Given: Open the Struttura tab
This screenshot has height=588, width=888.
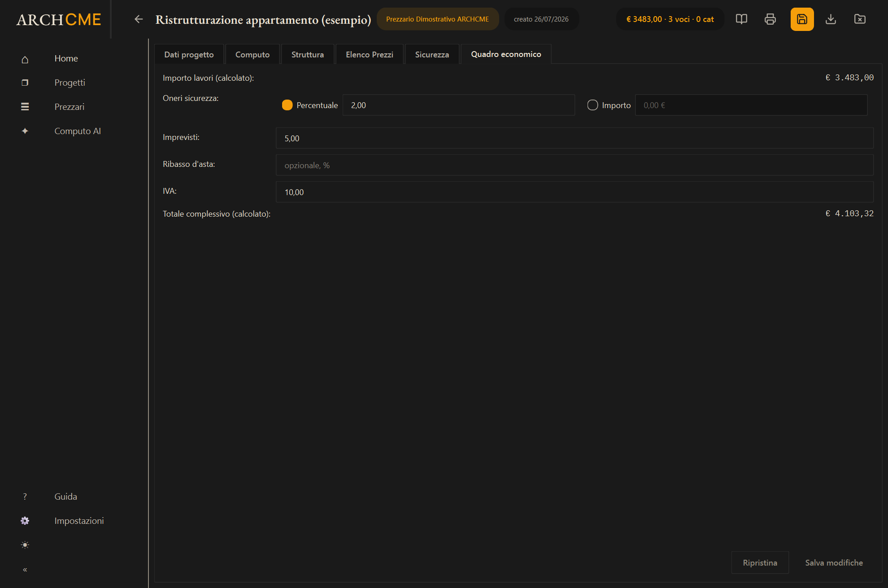Looking at the screenshot, I should click(x=308, y=54).
